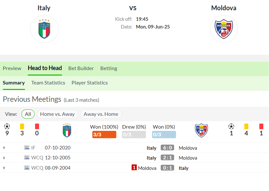This screenshot has width=269, height=191.
Task: Expand the 08-09-2004 match row
Action: [x=4, y=168]
